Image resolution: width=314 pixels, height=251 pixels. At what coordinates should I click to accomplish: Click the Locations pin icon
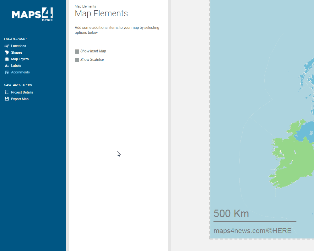[7, 46]
